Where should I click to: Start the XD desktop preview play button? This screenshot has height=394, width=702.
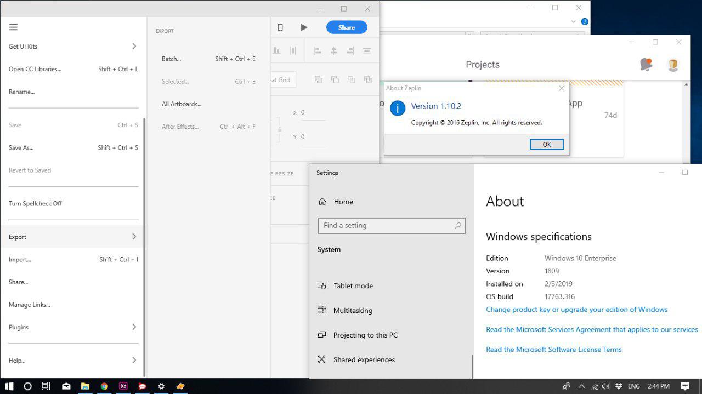tap(304, 27)
